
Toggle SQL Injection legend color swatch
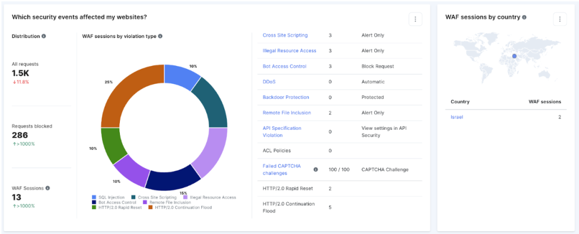(x=94, y=197)
